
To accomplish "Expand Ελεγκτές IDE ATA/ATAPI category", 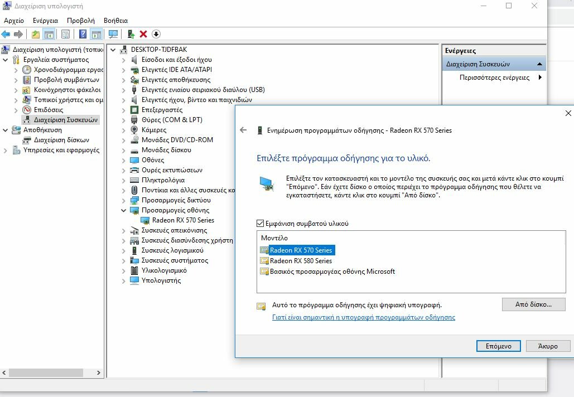I will (124, 70).
